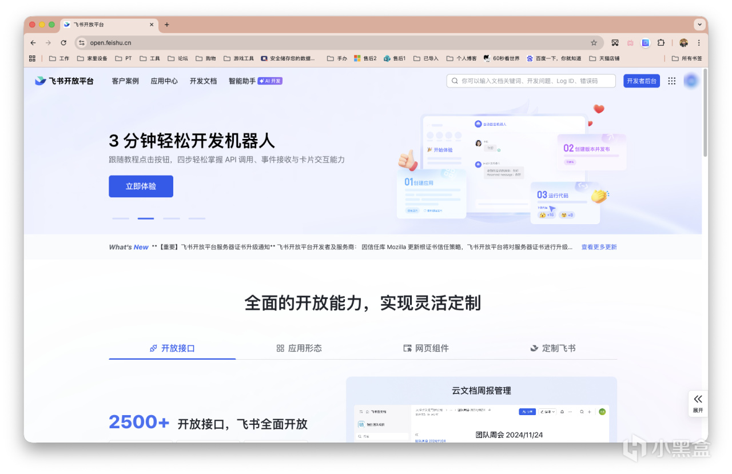Click the browser forward arrow
Image resolution: width=732 pixels, height=474 pixels.
click(48, 43)
